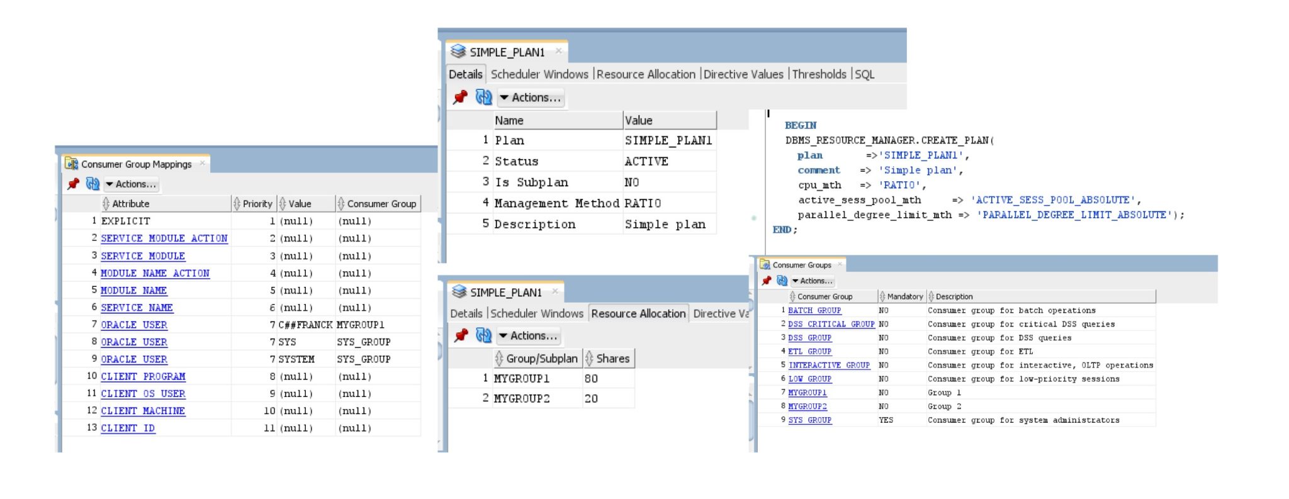Click pin icon in Consumer Group Mappings panel
The width and height of the screenshot is (1289, 499).
73,184
